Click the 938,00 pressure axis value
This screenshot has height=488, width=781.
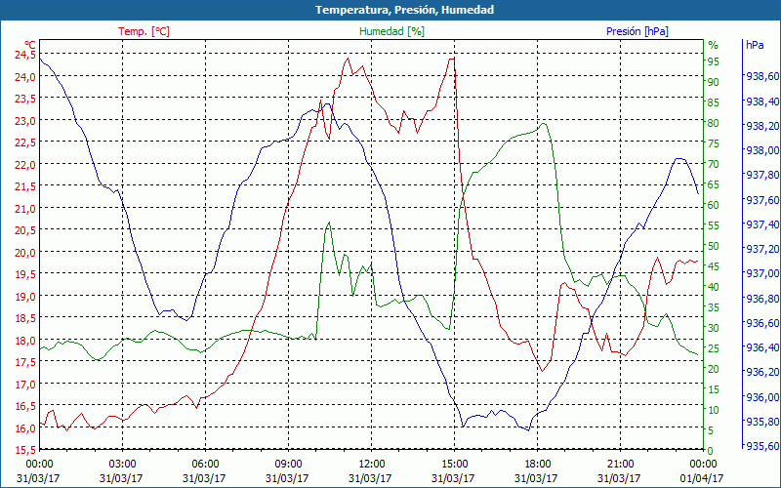[762, 150]
